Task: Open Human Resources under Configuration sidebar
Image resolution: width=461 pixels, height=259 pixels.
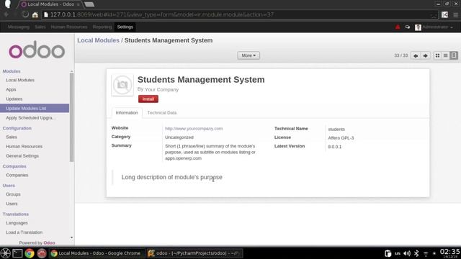Action: coord(24,147)
